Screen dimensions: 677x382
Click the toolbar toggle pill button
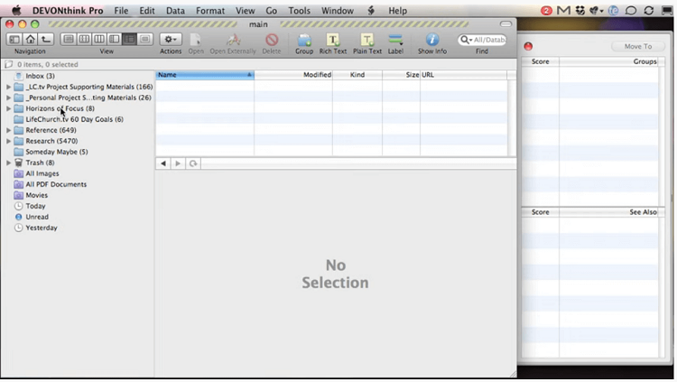(x=505, y=24)
